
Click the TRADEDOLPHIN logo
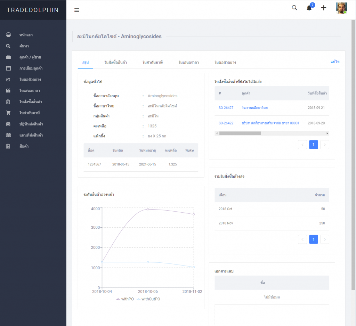pyautogui.click(x=33, y=10)
